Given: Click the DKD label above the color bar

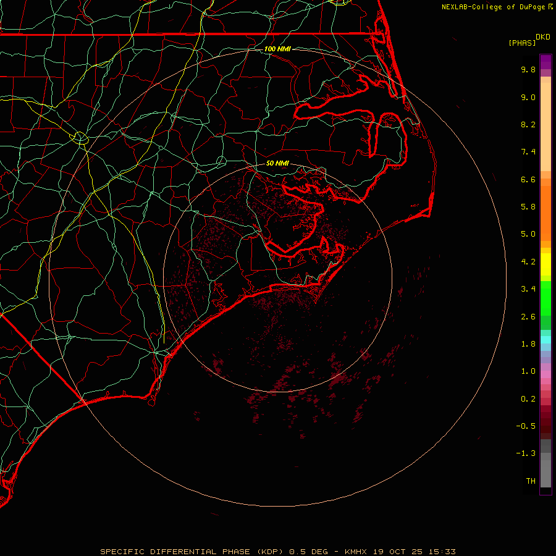Looking at the screenshot, I should point(543,37).
